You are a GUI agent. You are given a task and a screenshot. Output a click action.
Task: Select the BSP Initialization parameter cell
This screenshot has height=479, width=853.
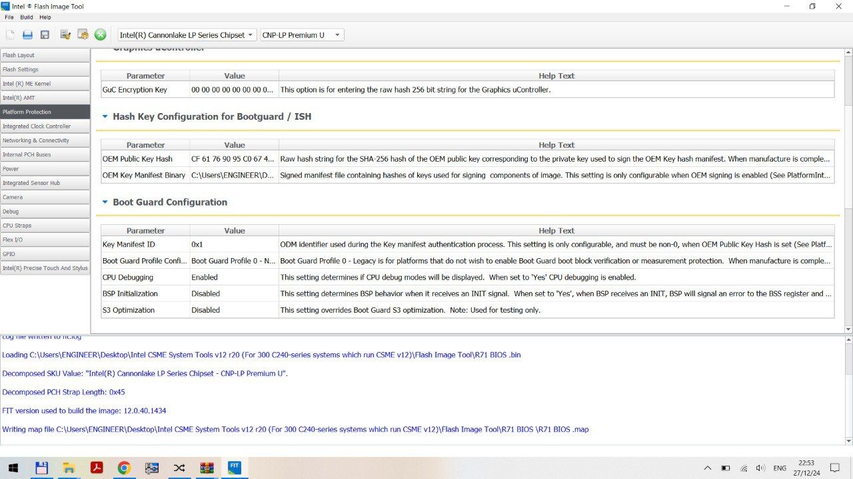(x=145, y=293)
